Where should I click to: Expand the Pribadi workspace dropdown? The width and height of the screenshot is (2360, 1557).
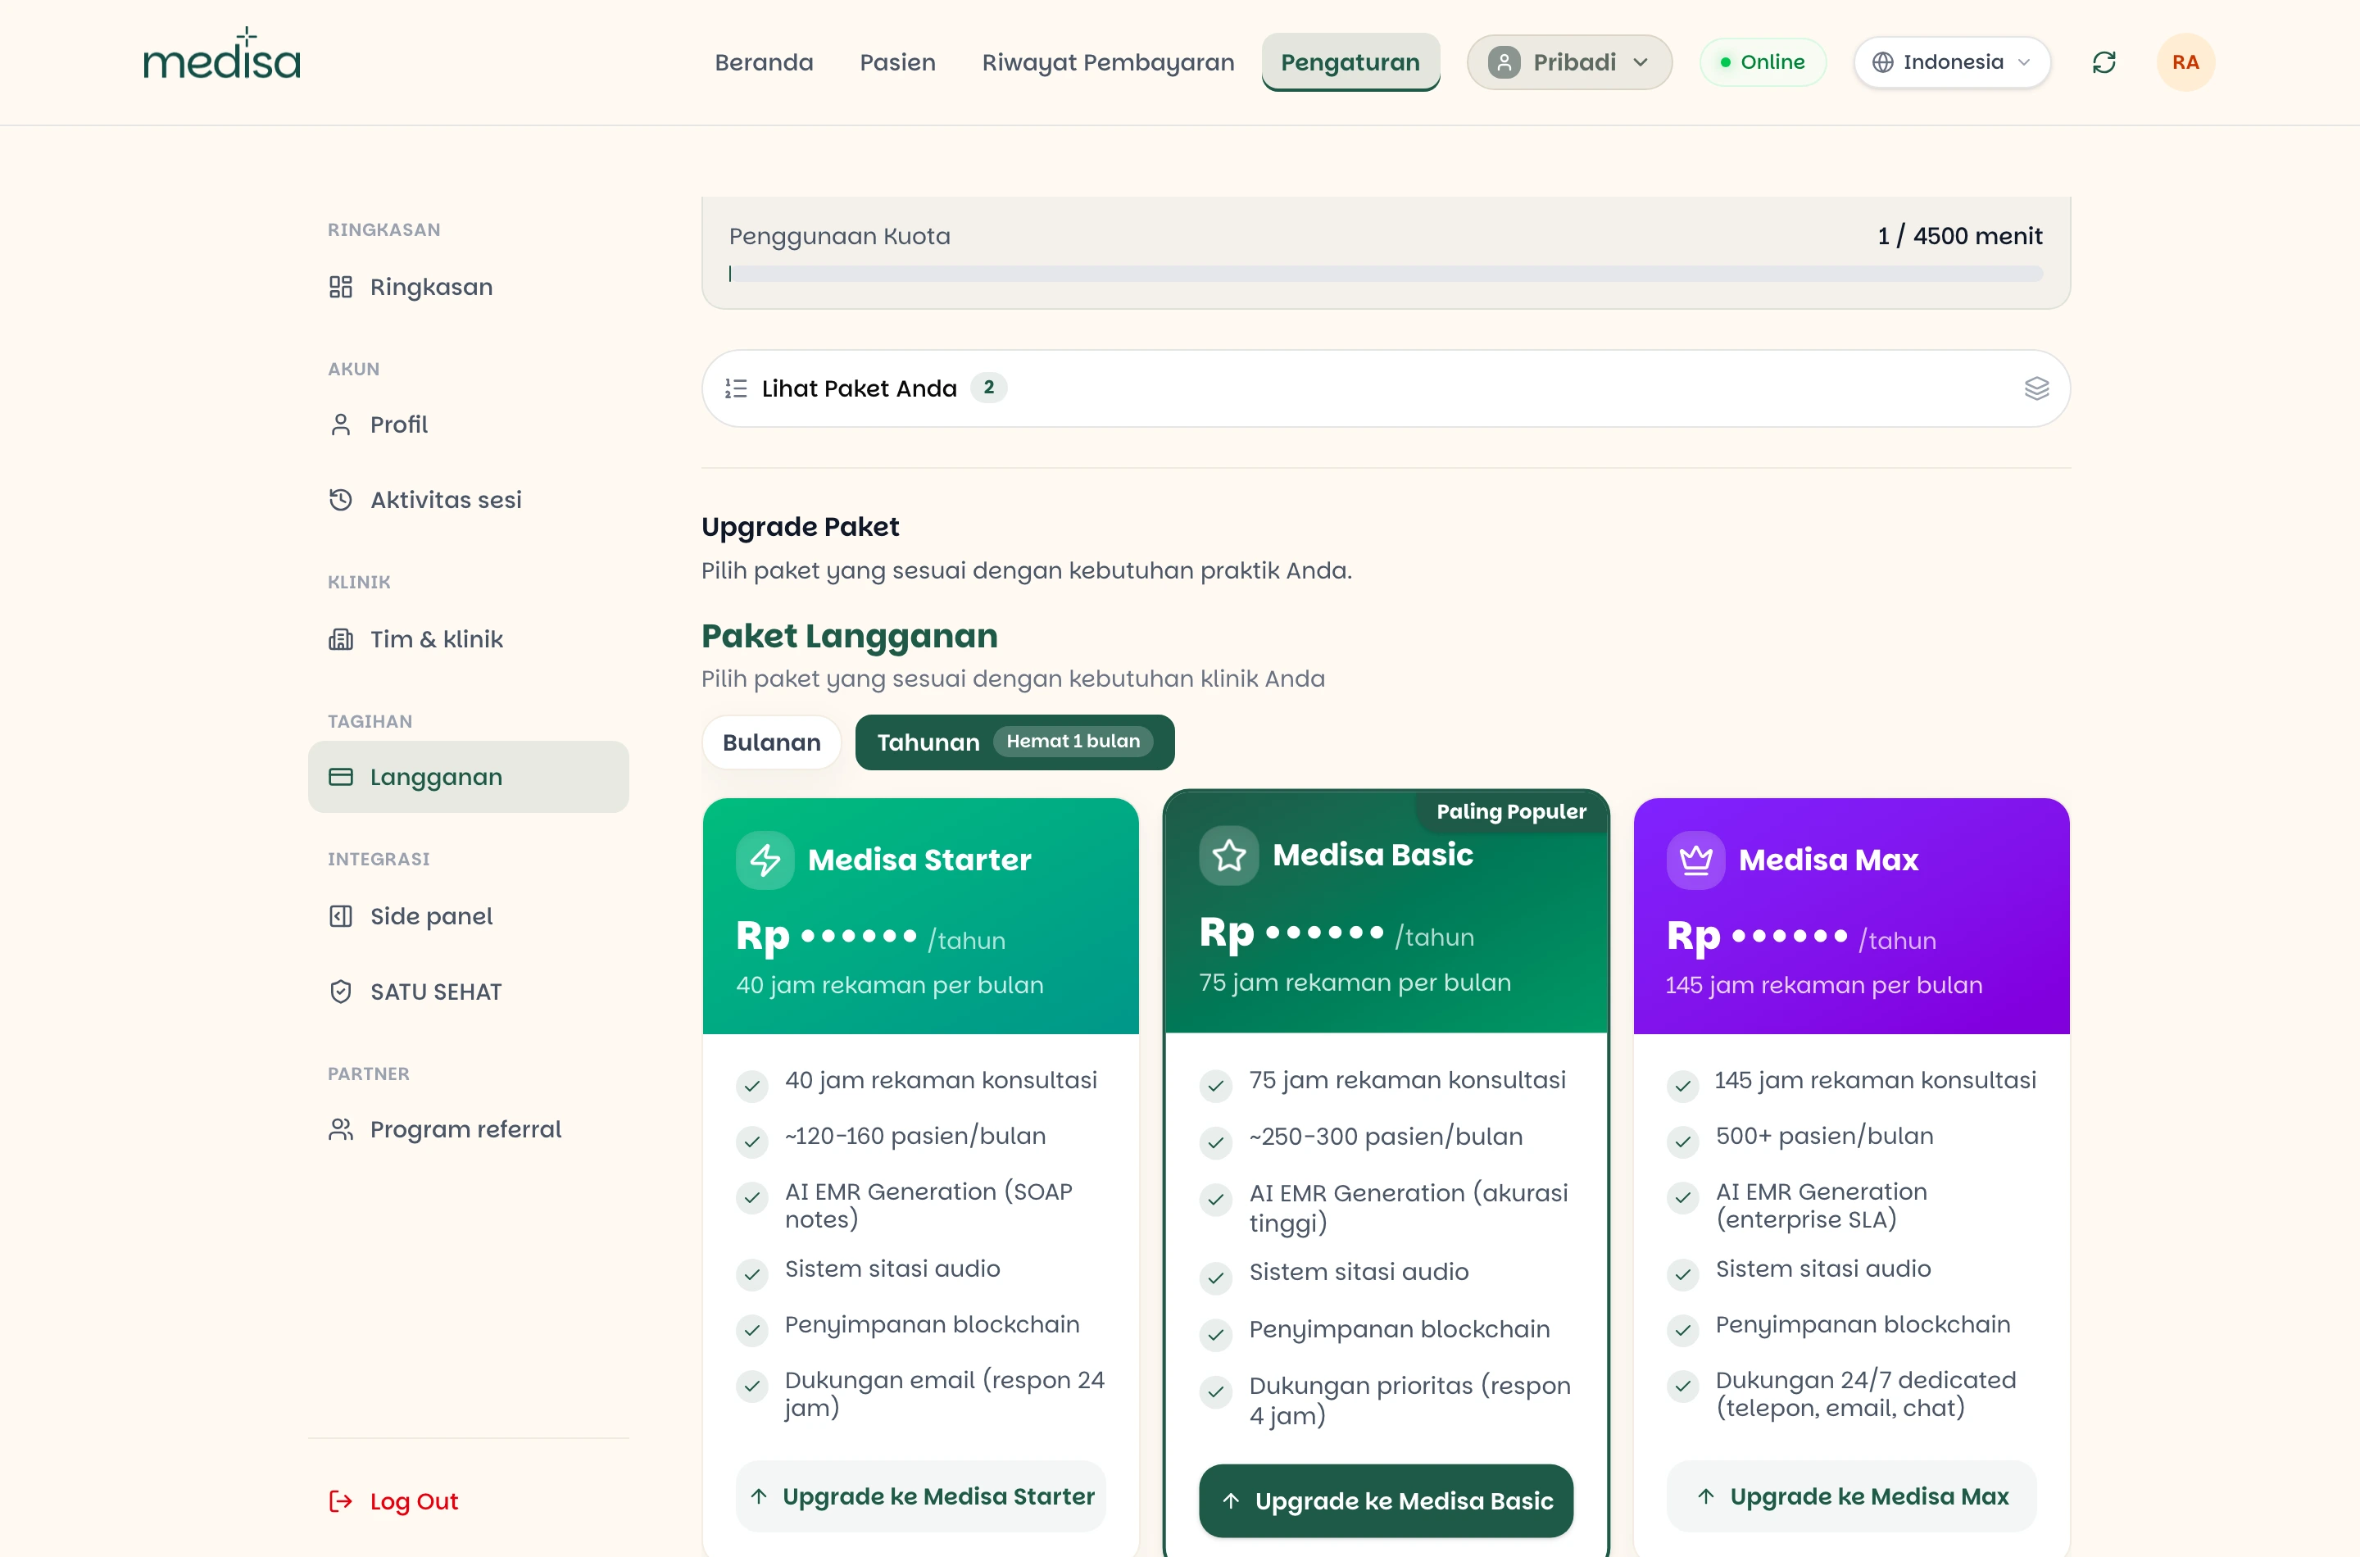pyautogui.click(x=1570, y=62)
